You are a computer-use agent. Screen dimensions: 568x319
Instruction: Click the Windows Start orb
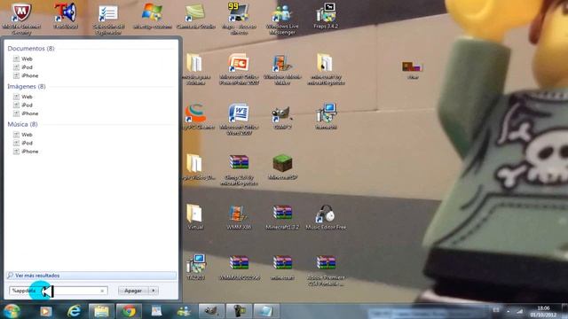coord(12,311)
